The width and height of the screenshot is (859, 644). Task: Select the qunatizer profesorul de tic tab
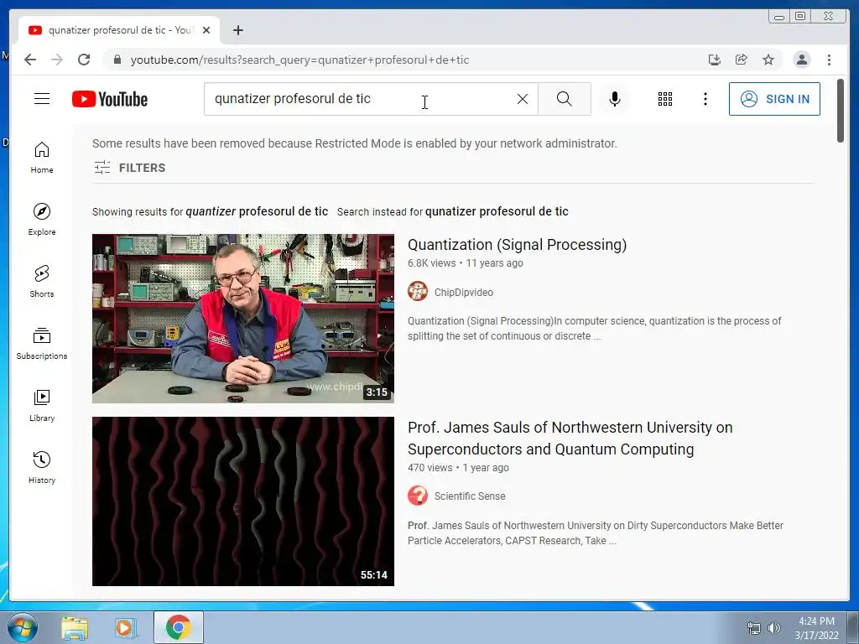point(119,30)
